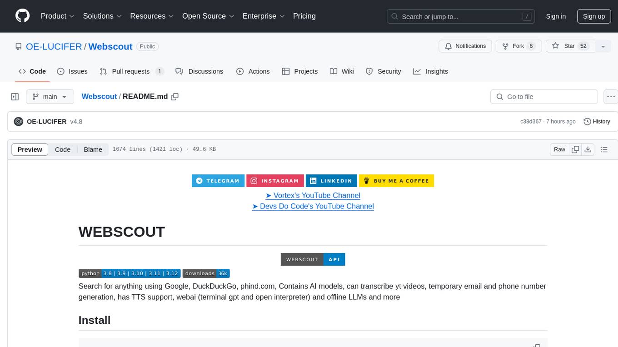Viewport: 618px width, 347px height.
Task: Switch to Blame view
Action: click(x=93, y=149)
